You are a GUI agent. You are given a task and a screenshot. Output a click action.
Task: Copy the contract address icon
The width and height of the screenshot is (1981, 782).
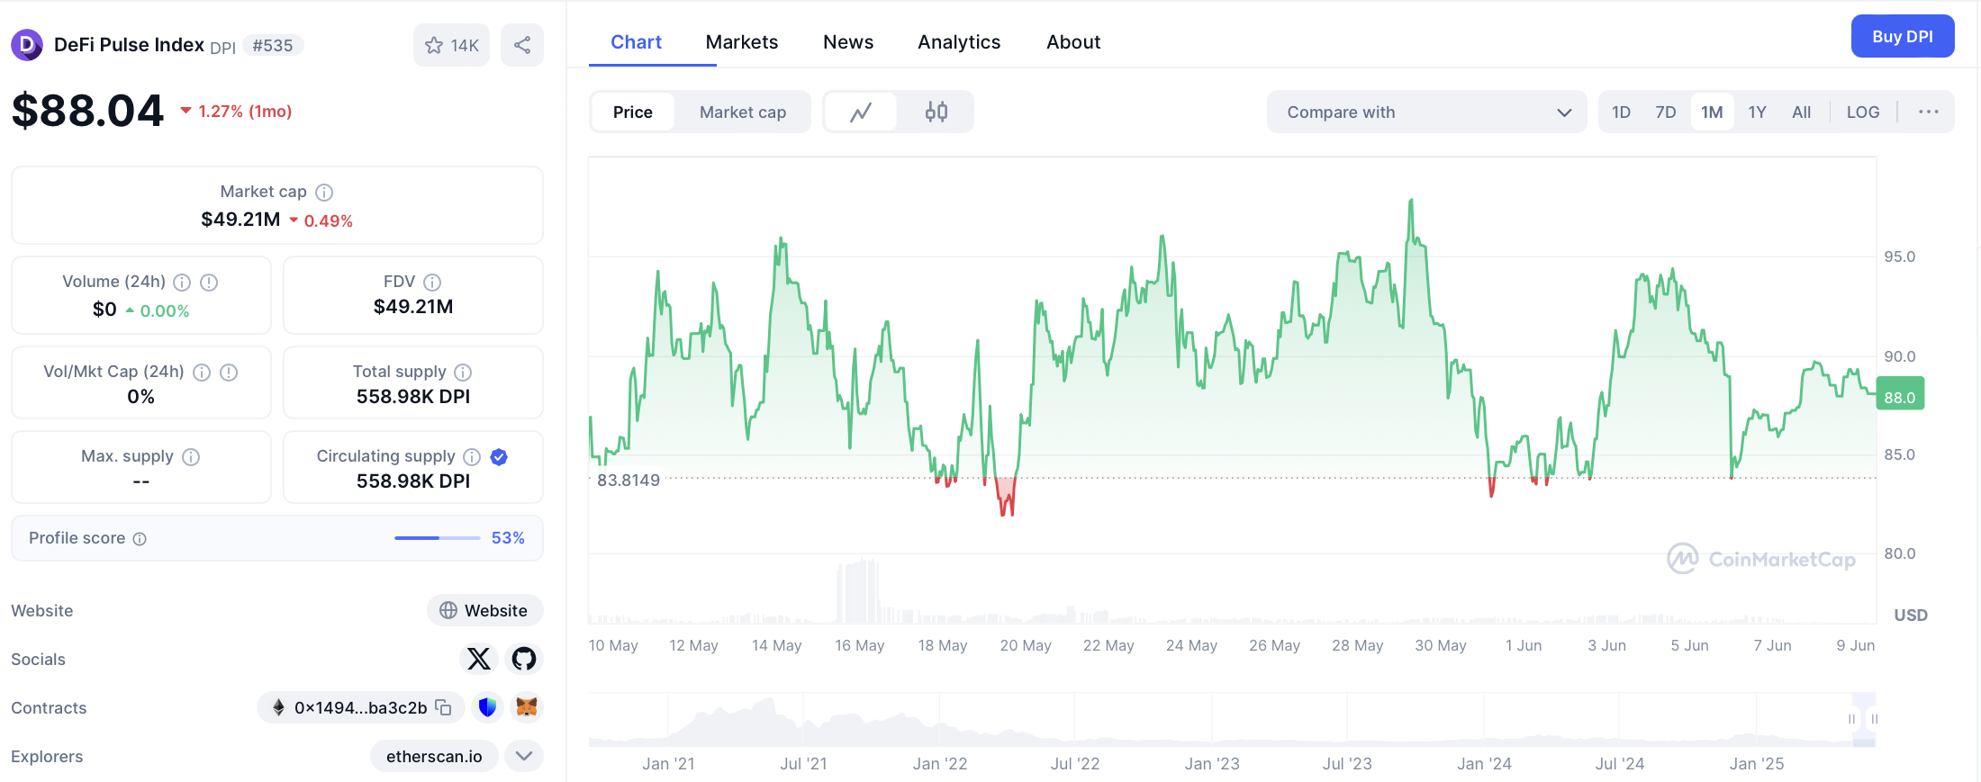tap(443, 707)
